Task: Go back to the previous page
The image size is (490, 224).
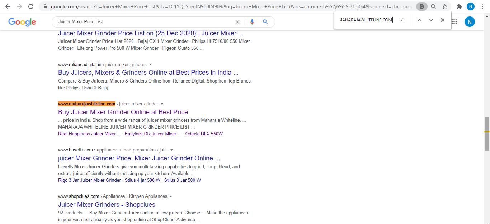Action: click(8, 6)
